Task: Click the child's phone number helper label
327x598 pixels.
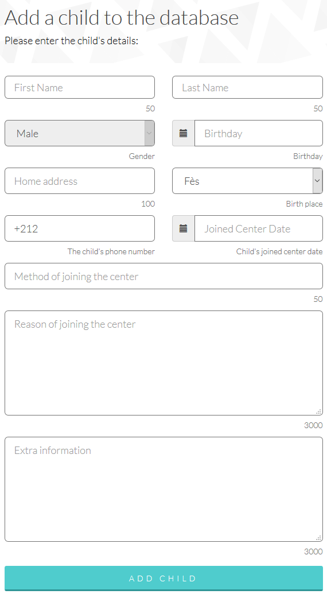Action: (111, 251)
